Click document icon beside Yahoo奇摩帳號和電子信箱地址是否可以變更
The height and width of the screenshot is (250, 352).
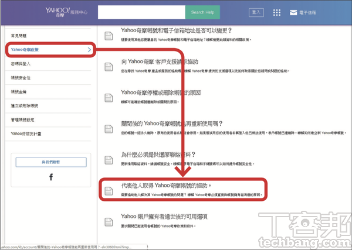click(x=109, y=36)
